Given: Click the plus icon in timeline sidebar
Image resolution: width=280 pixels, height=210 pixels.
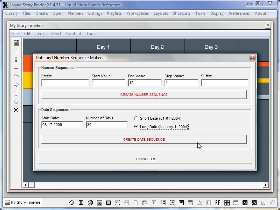Looking at the screenshot, I should (16, 59).
